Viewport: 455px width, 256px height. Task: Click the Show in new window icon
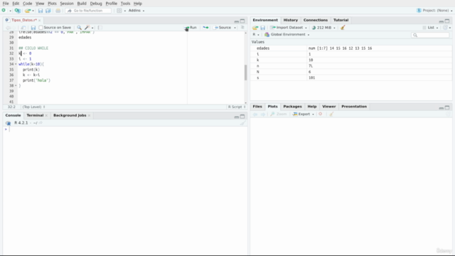click(23, 28)
